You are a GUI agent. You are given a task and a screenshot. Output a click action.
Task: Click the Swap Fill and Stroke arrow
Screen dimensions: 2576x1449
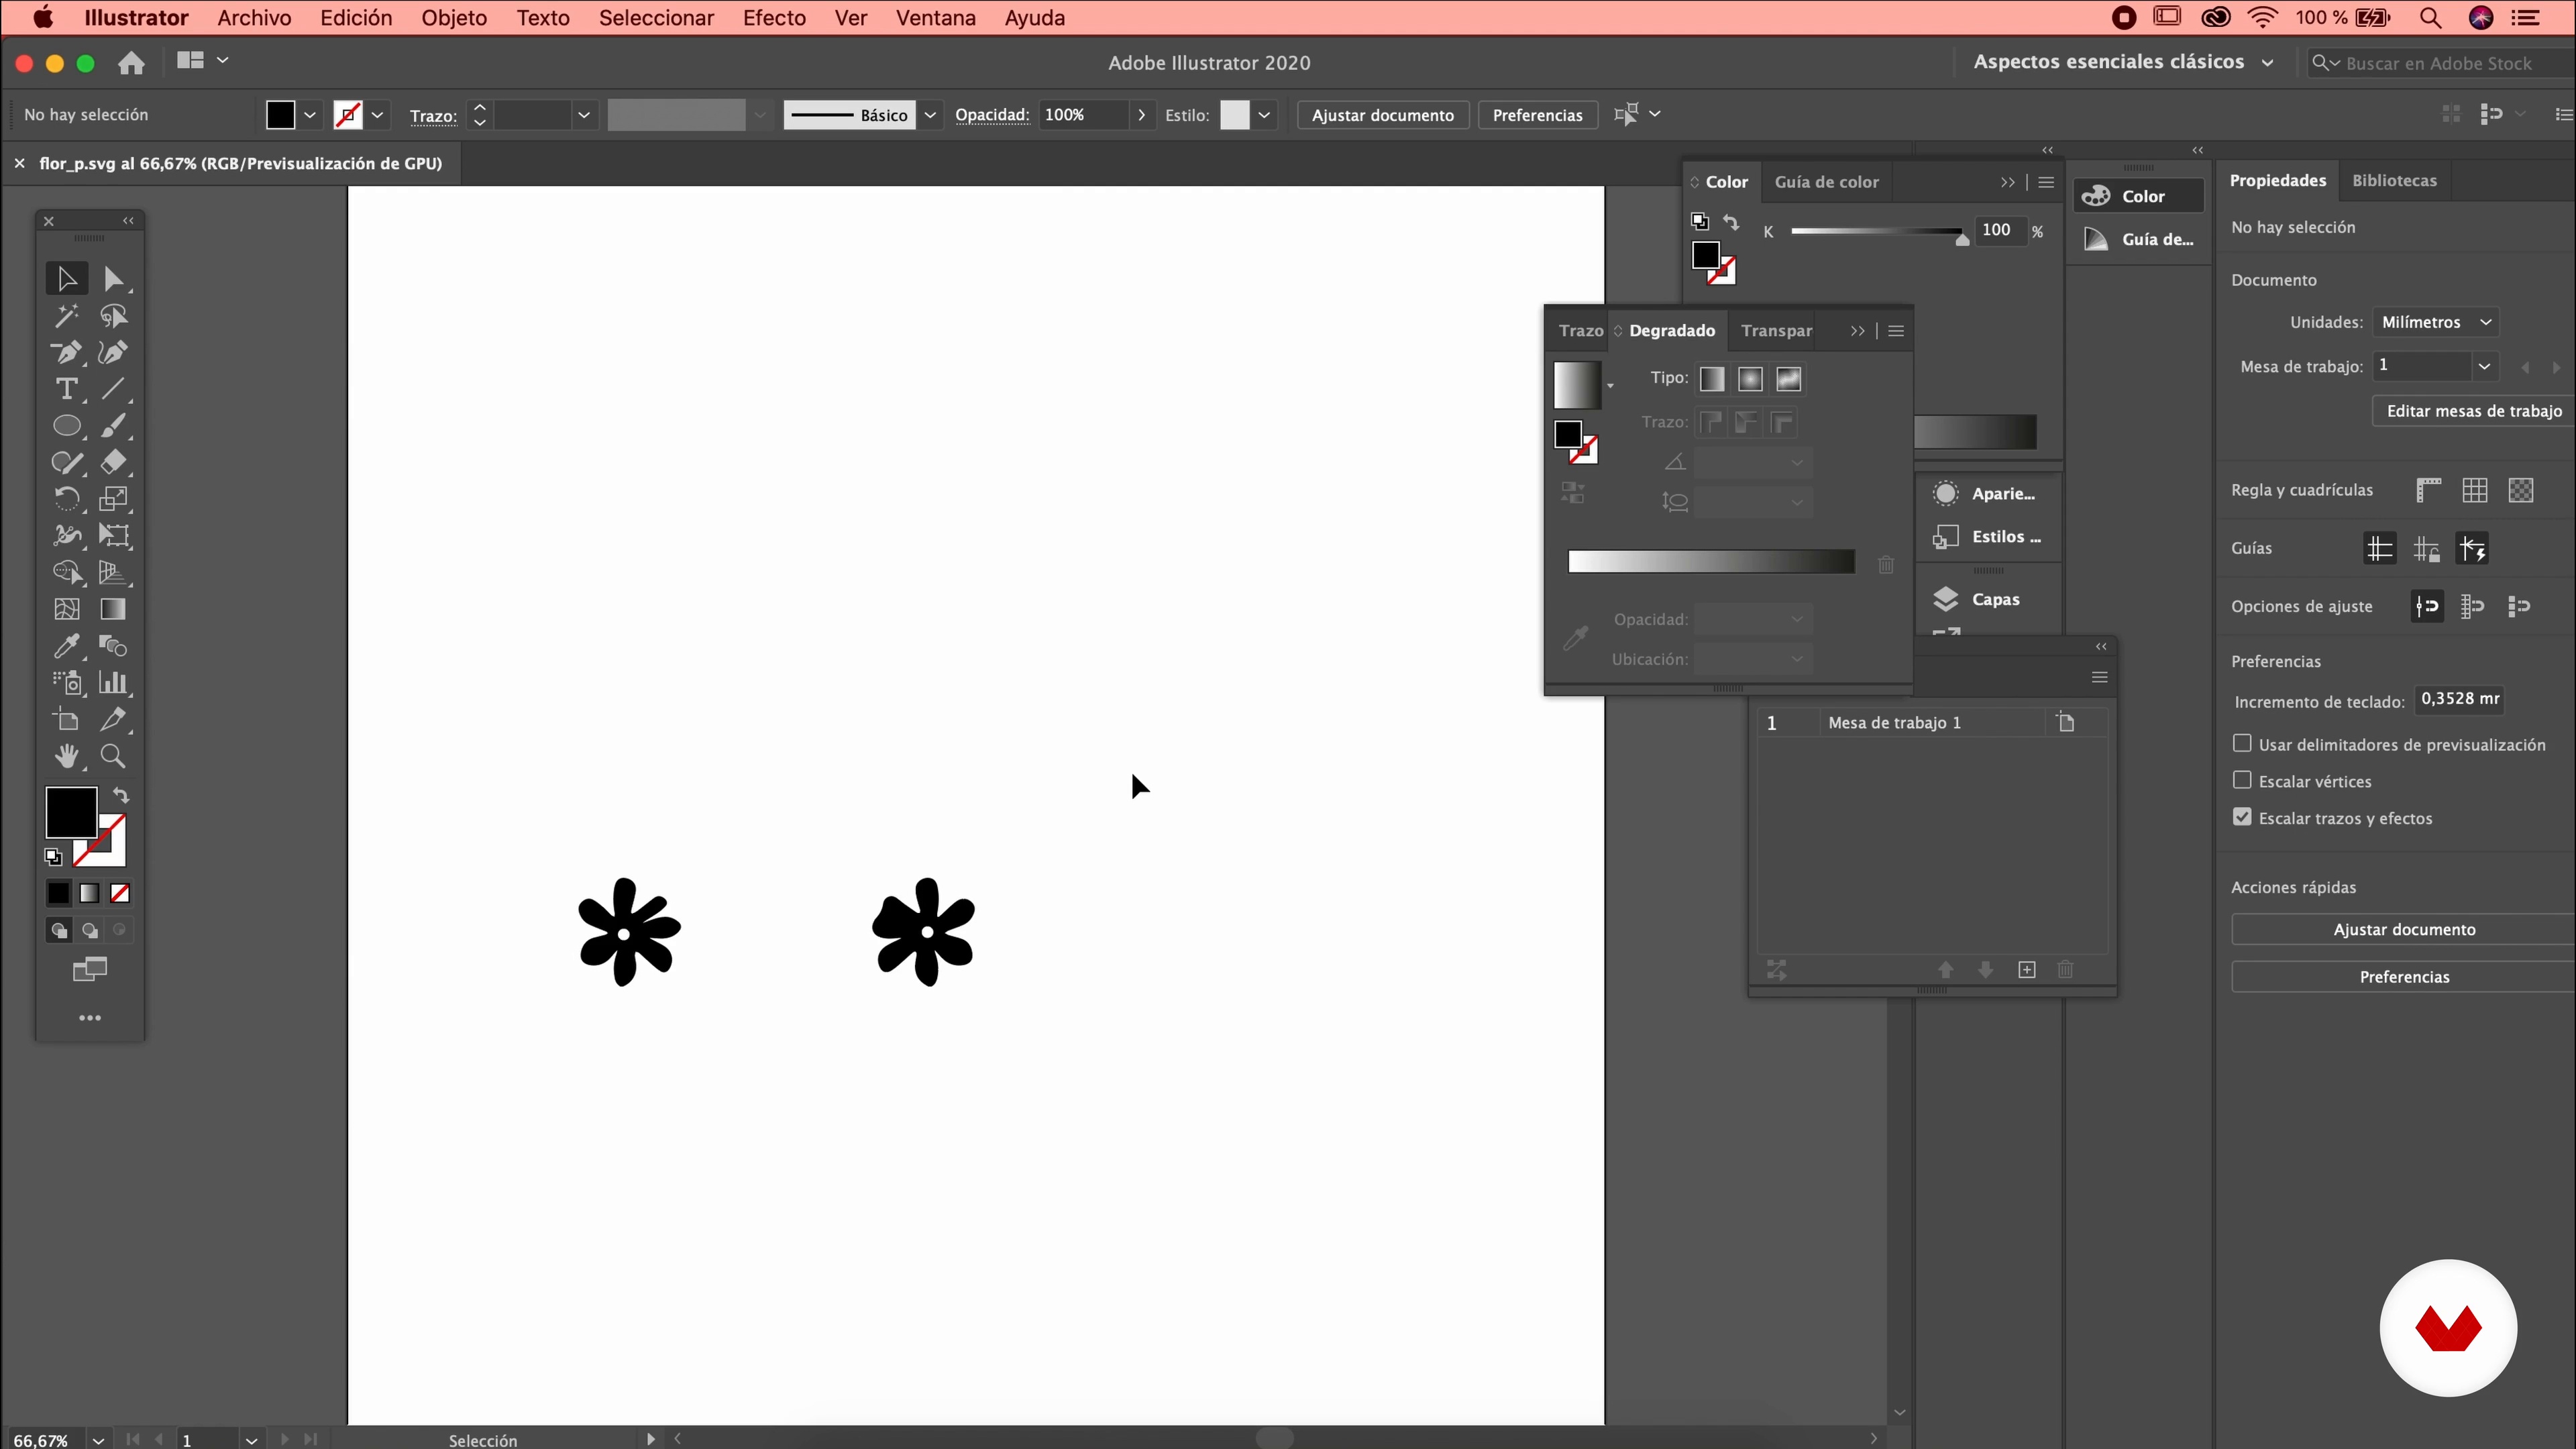(121, 796)
